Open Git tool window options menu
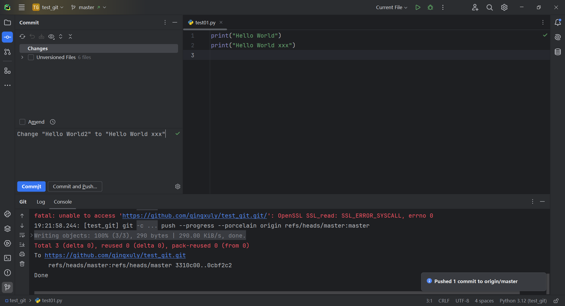The height and width of the screenshot is (306, 565). pos(532,201)
